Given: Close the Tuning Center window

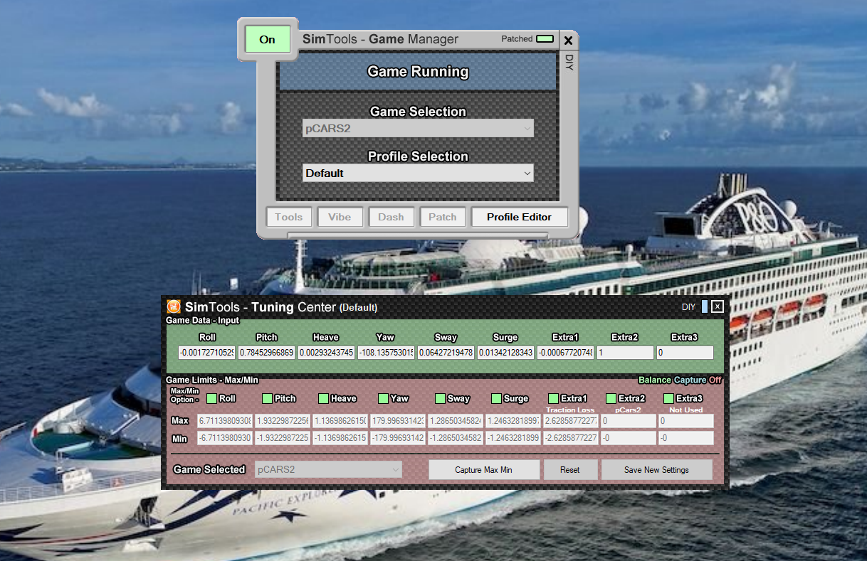Looking at the screenshot, I should pos(718,306).
